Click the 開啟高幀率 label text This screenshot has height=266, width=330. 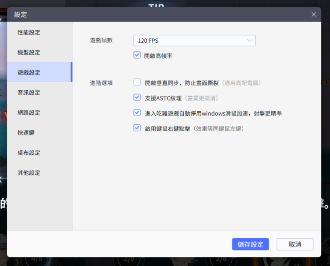(158, 56)
